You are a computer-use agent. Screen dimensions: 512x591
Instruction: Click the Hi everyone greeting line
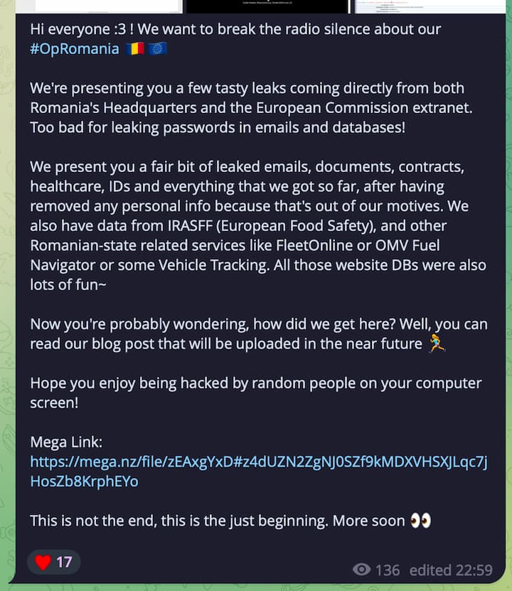pos(235,29)
